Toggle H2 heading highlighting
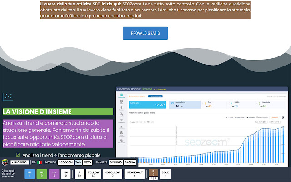This screenshot has width=291, height=182. pyautogui.click(x=42, y=174)
